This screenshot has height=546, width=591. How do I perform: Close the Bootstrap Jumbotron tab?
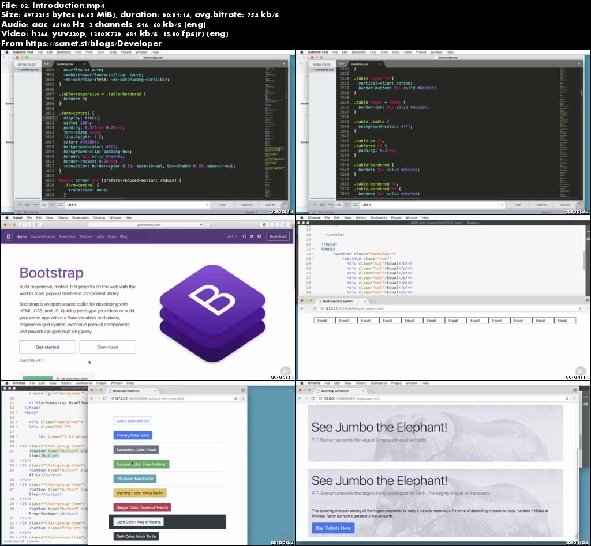[x=363, y=391]
